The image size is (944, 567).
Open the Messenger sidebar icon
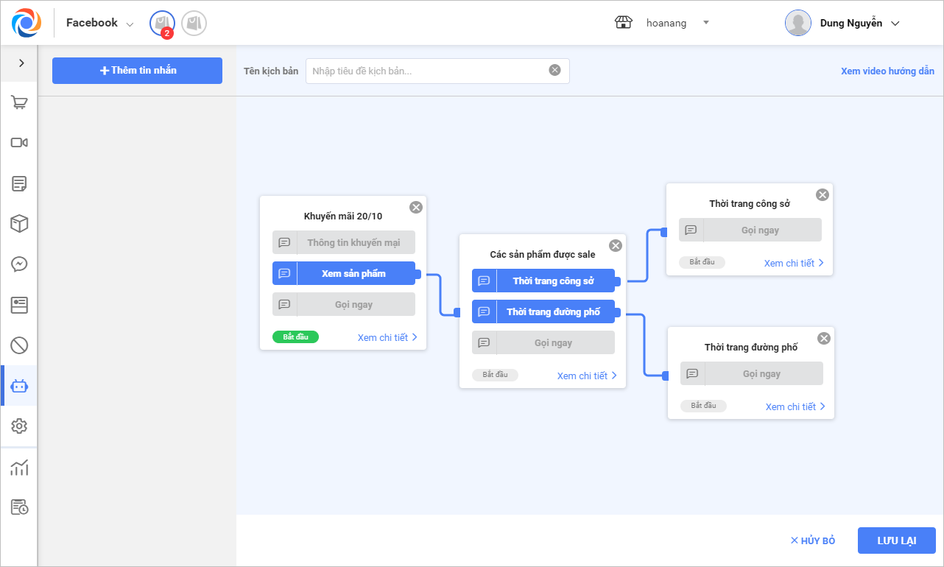[x=19, y=264]
